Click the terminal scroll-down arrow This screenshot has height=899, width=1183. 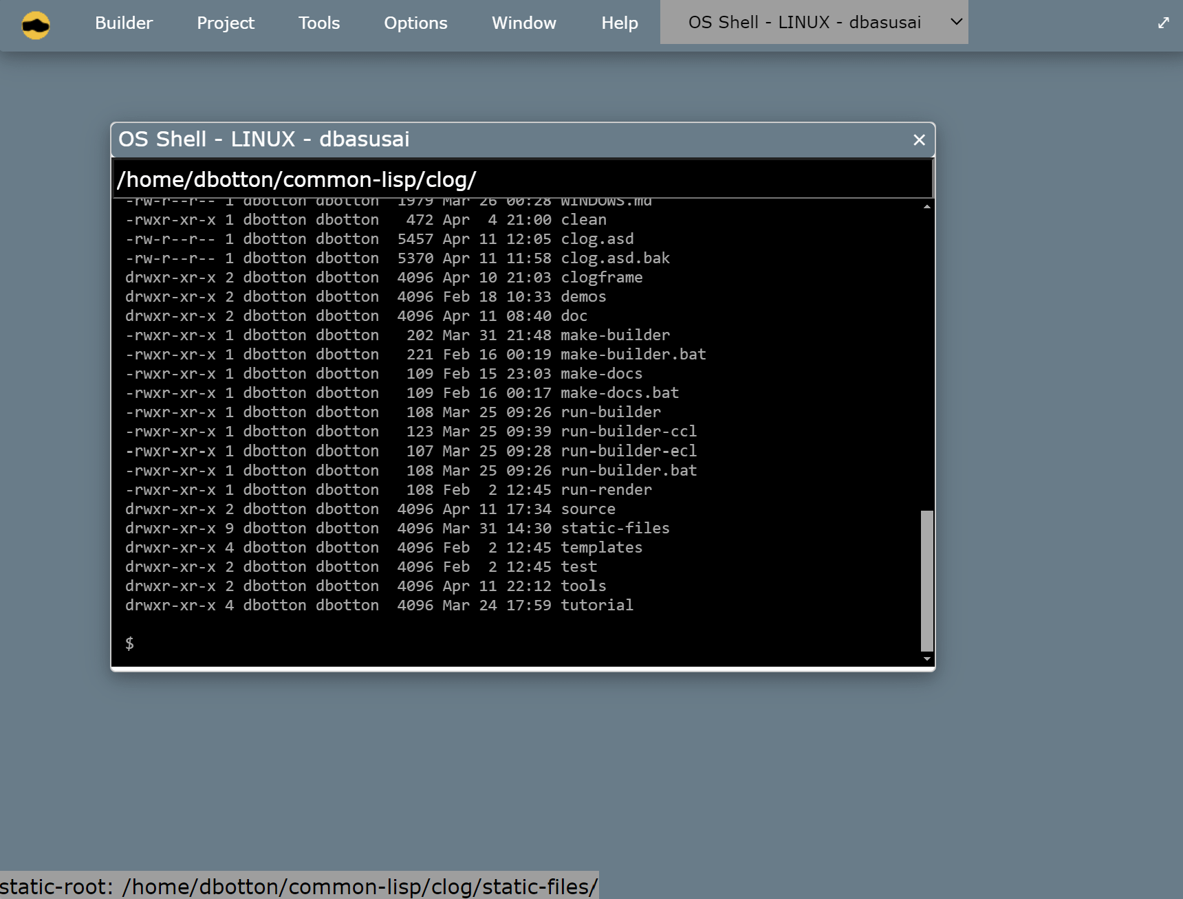[x=927, y=659]
